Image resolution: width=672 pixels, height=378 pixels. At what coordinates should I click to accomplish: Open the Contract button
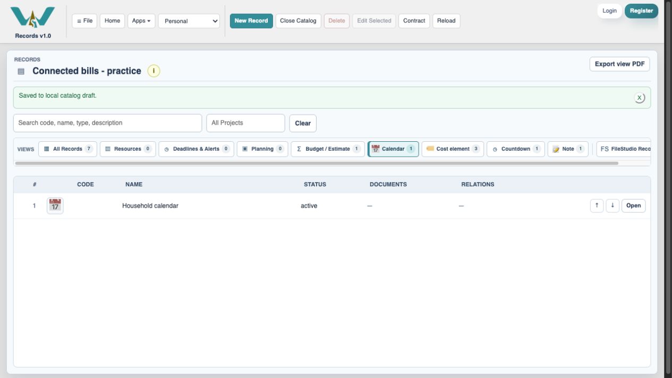pos(414,21)
